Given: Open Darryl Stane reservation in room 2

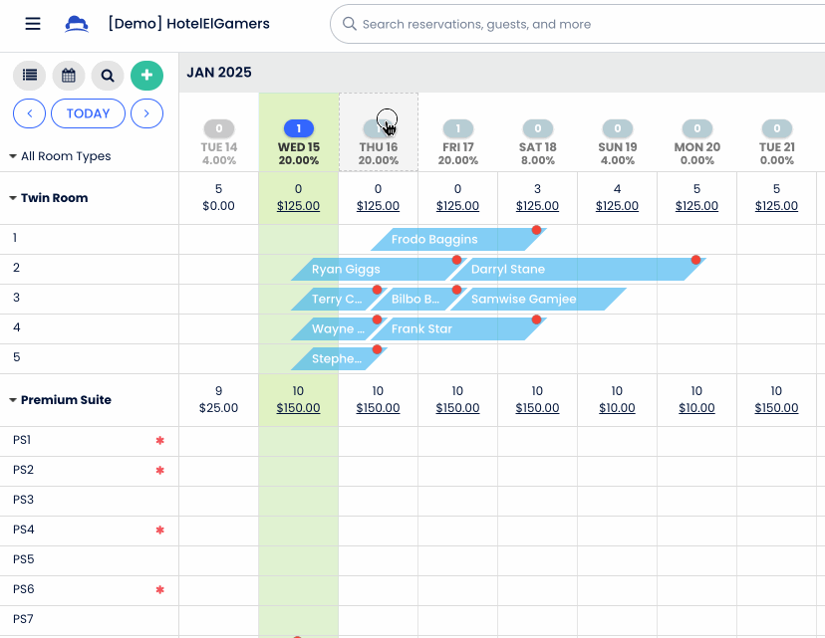Looking at the screenshot, I should (x=578, y=269).
